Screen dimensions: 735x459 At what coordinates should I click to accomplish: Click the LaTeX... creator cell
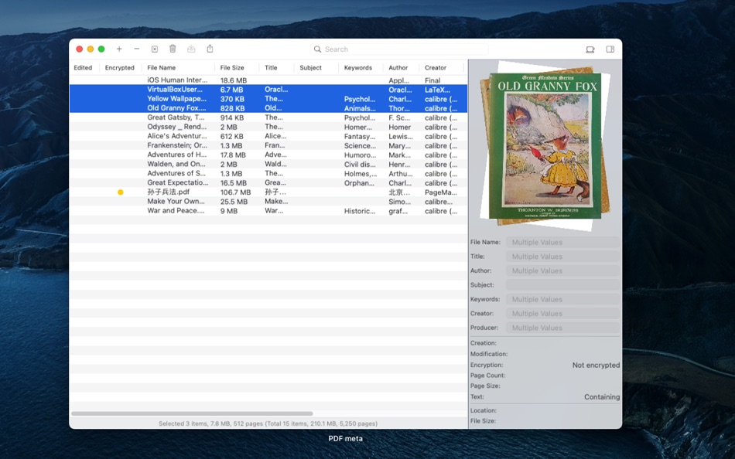[437, 90]
